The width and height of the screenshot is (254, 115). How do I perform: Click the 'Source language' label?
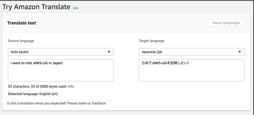pos(21,41)
